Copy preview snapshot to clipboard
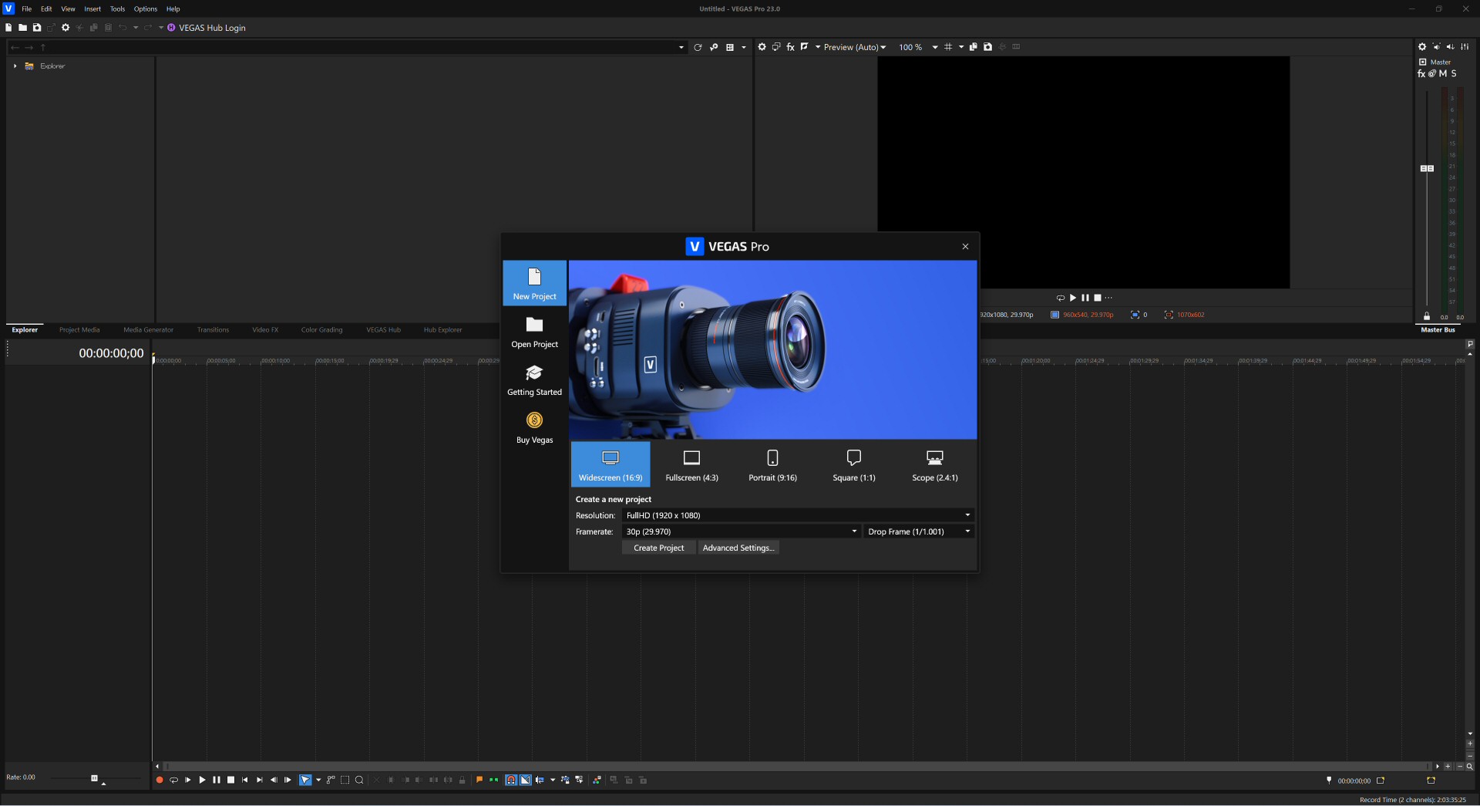 (974, 47)
